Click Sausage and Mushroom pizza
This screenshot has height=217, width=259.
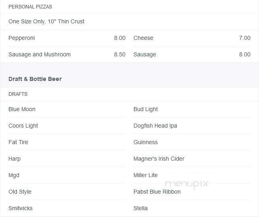[x=40, y=54]
